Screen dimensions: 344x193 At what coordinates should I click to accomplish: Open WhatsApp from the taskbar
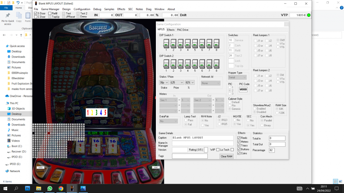point(50,189)
